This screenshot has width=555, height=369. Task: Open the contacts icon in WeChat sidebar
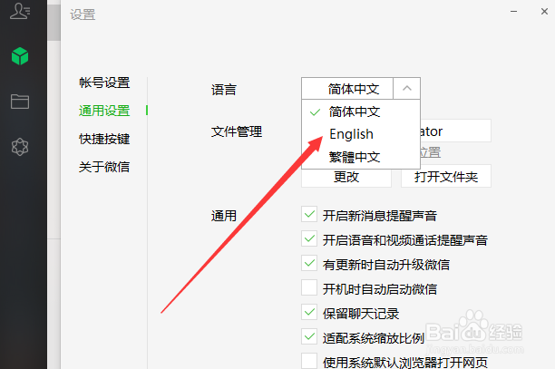20,11
